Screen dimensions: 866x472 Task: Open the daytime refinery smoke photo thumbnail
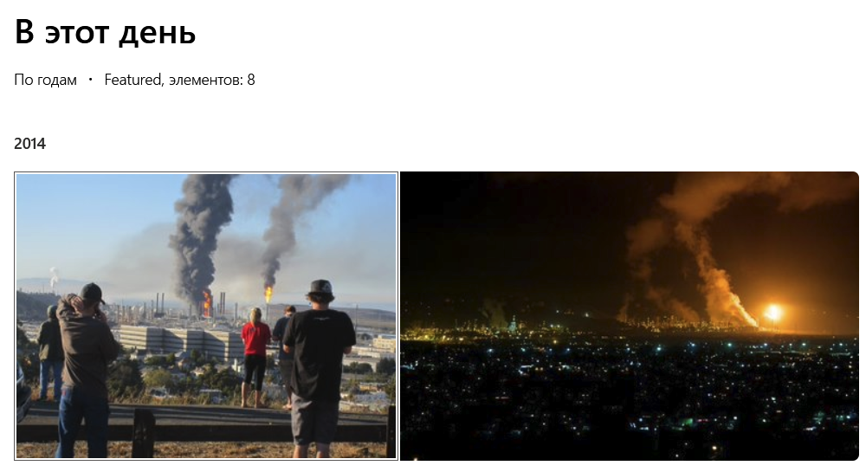[x=206, y=316]
